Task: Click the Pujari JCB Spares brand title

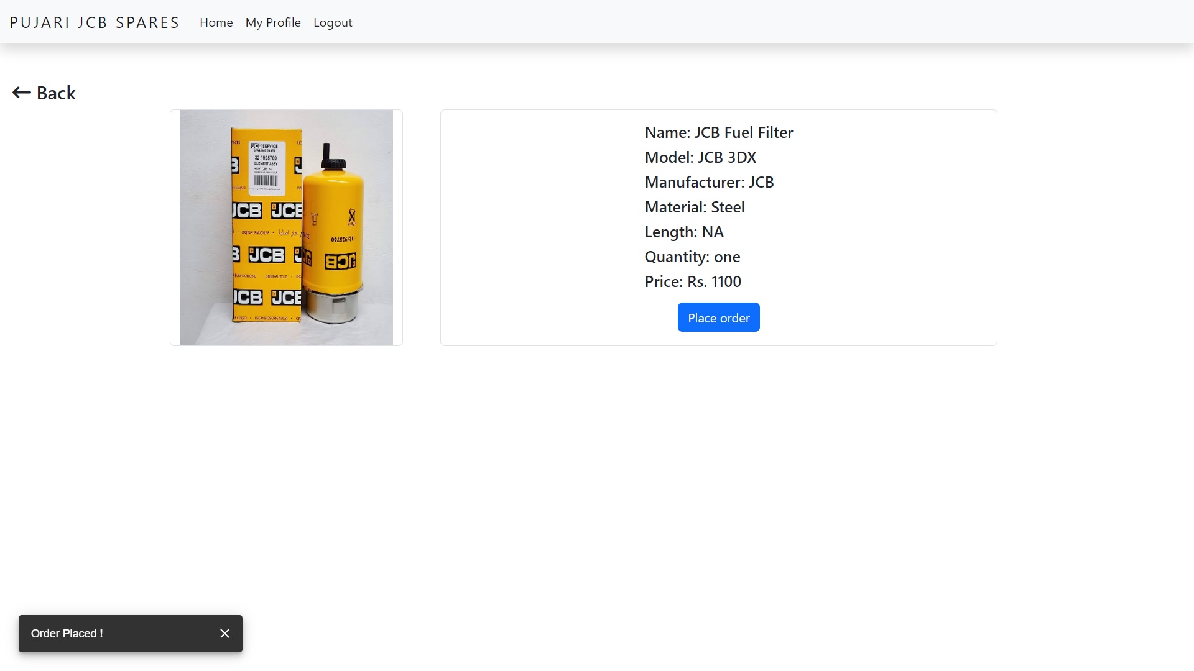Action: 95,22
